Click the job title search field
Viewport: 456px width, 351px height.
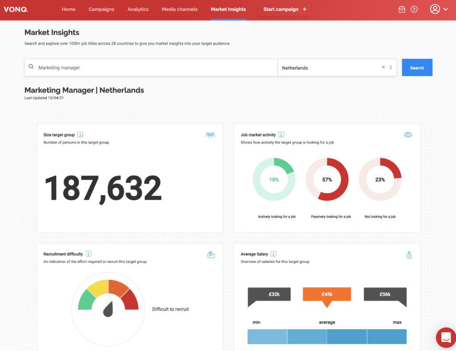(x=151, y=68)
